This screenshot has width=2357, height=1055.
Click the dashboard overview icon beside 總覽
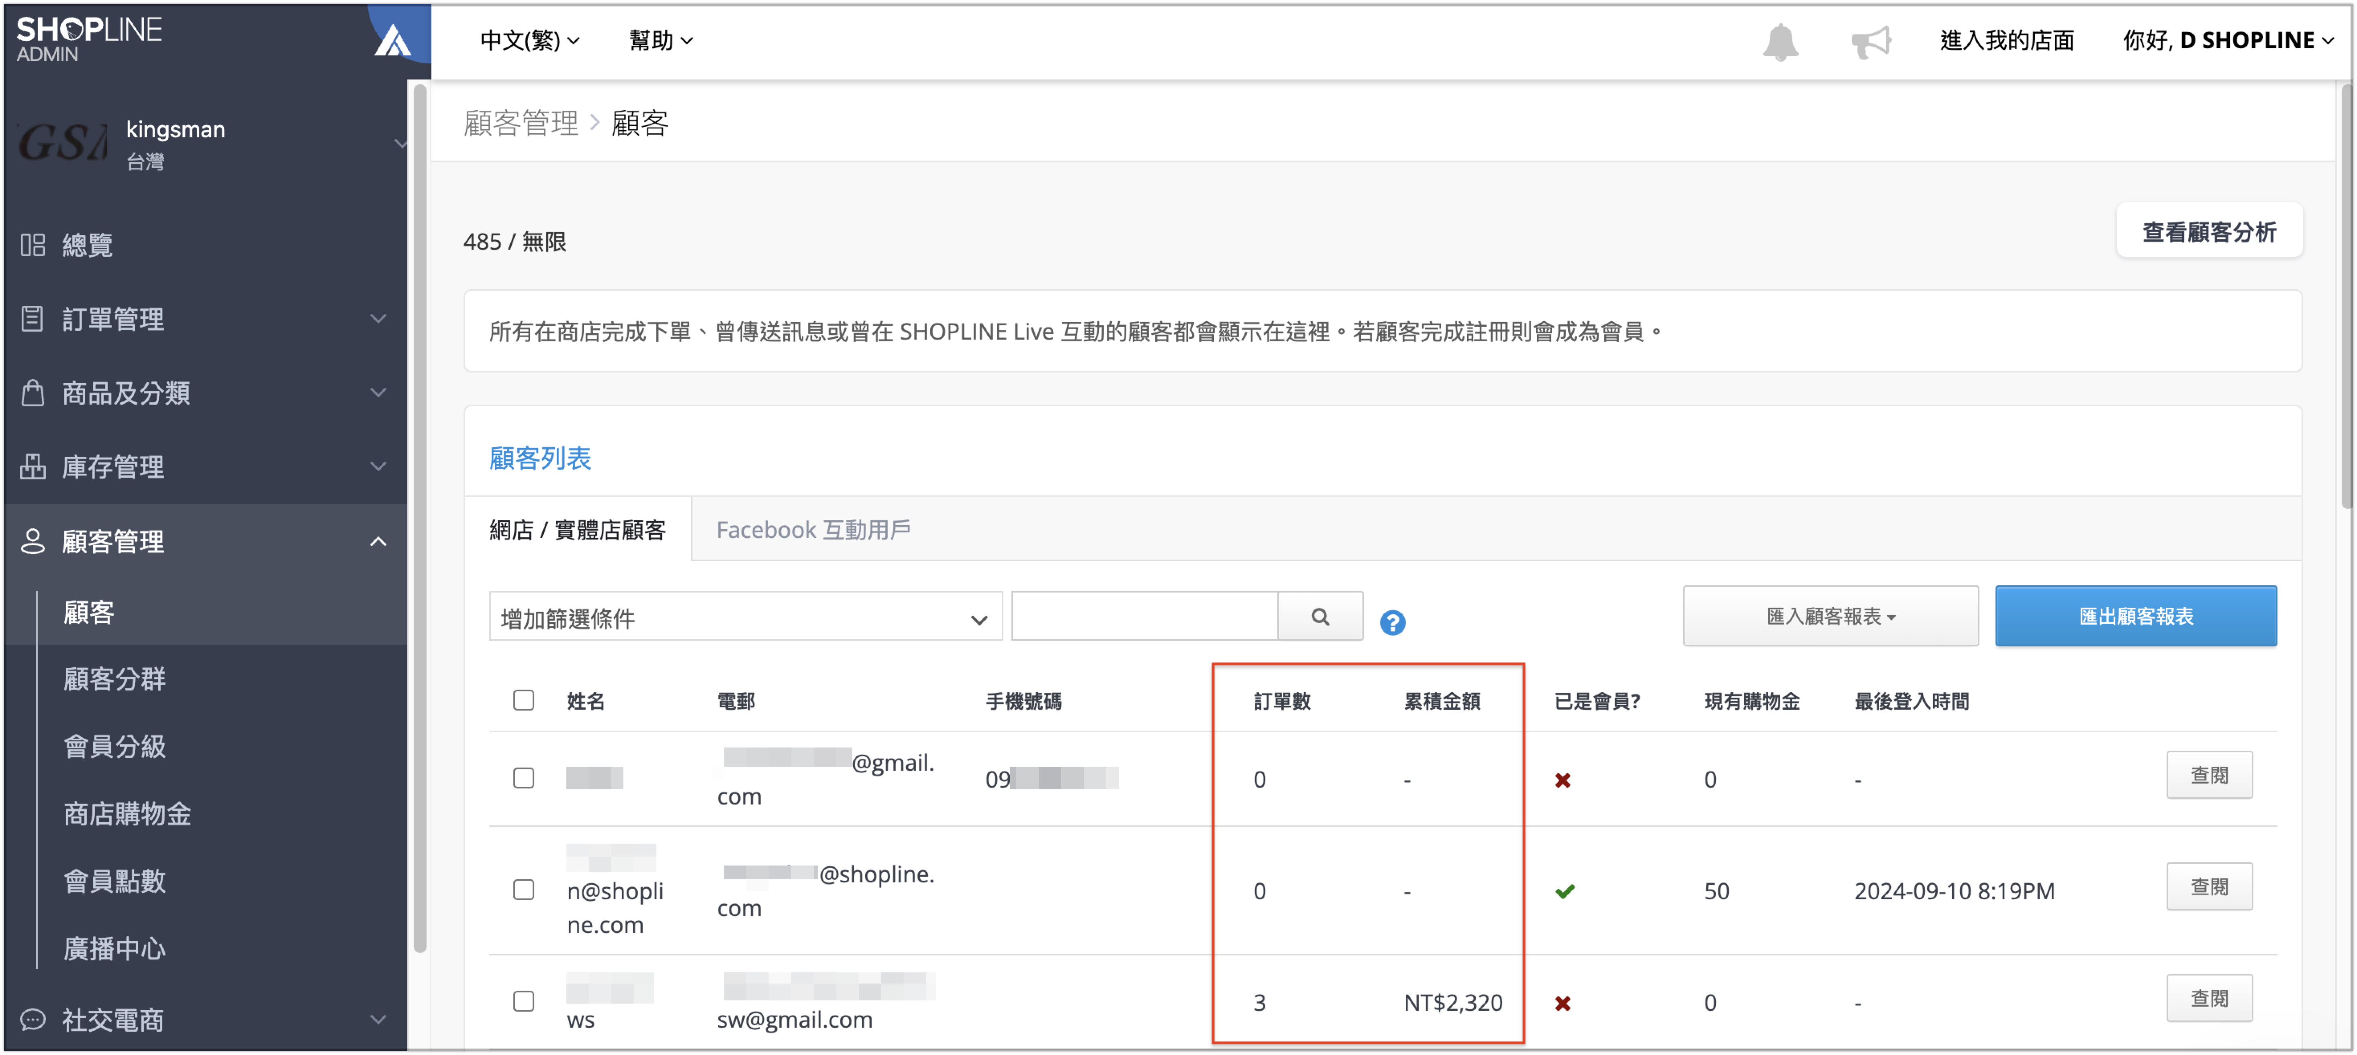click(x=33, y=245)
